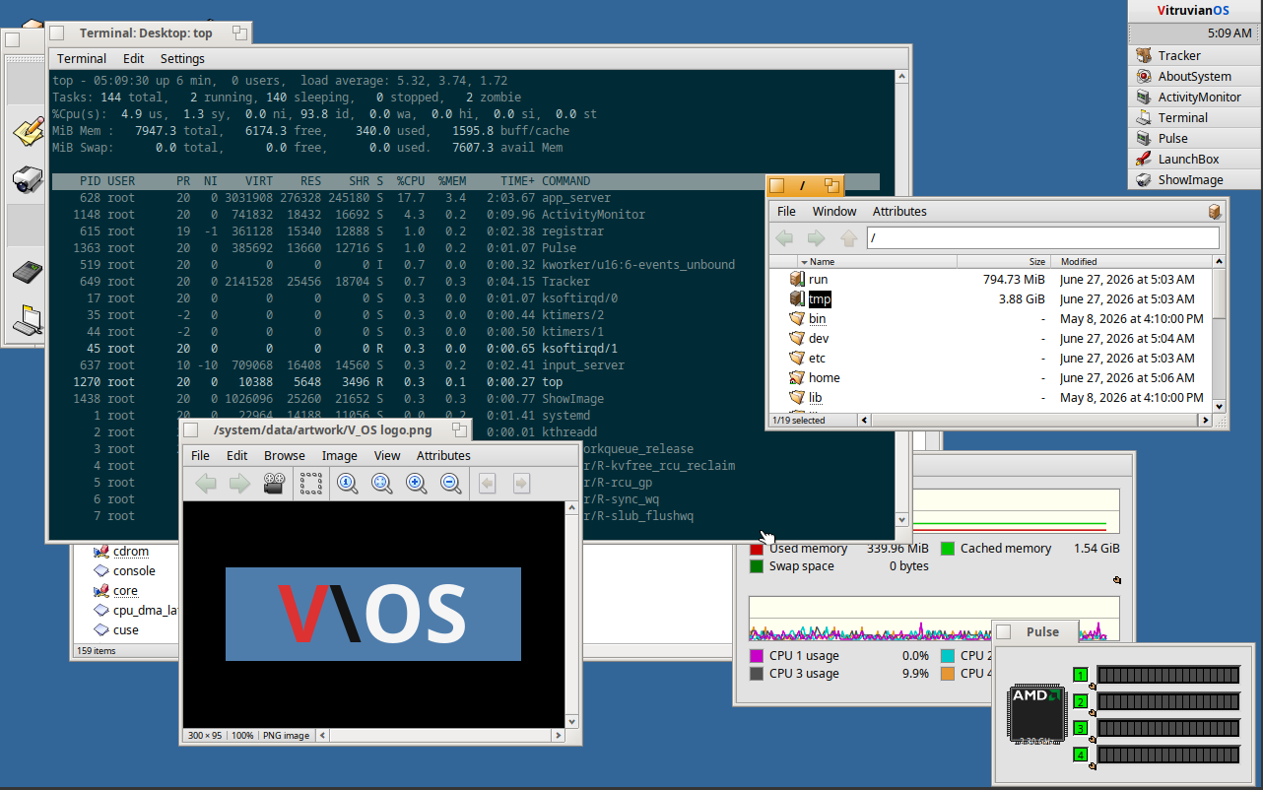Viewport: 1263px width, 790px height.
Task: Open Attributes menu in Tracker window
Action: click(x=899, y=212)
